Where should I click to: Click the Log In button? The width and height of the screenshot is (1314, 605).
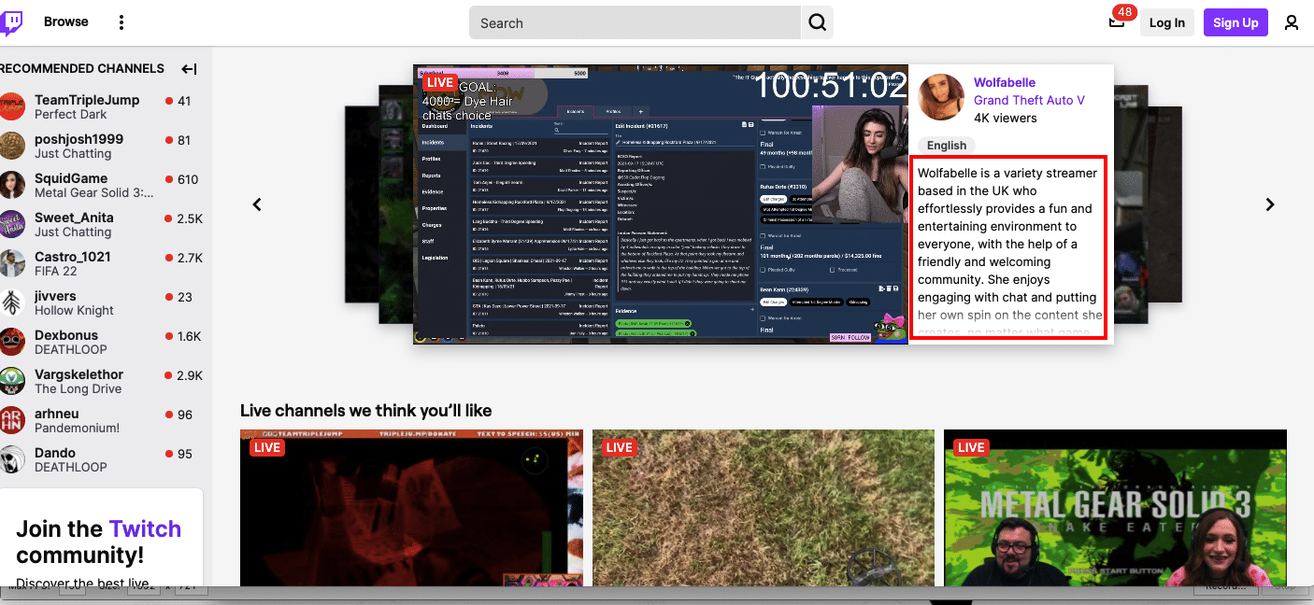tap(1167, 22)
